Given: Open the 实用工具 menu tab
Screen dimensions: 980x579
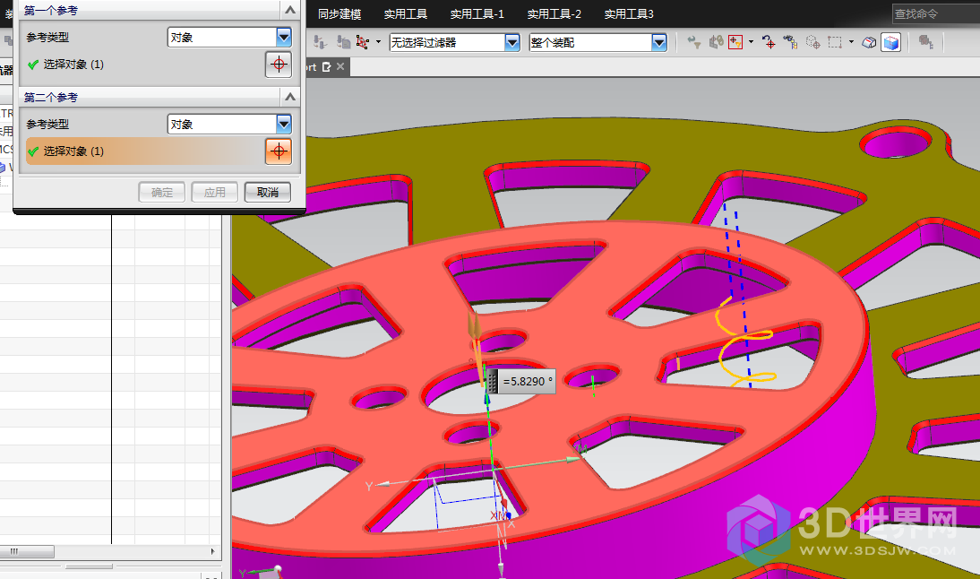Looking at the screenshot, I should tap(406, 13).
